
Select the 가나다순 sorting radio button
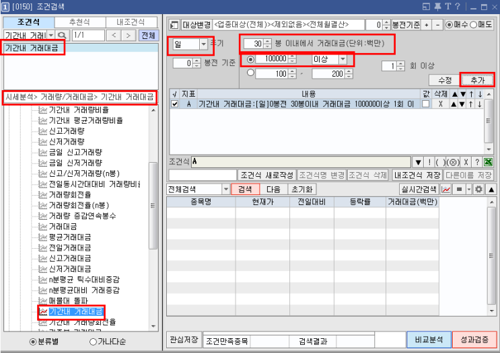point(93,342)
